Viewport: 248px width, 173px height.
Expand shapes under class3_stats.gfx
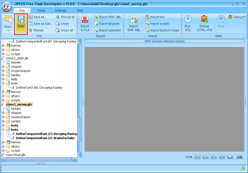[3, 67]
